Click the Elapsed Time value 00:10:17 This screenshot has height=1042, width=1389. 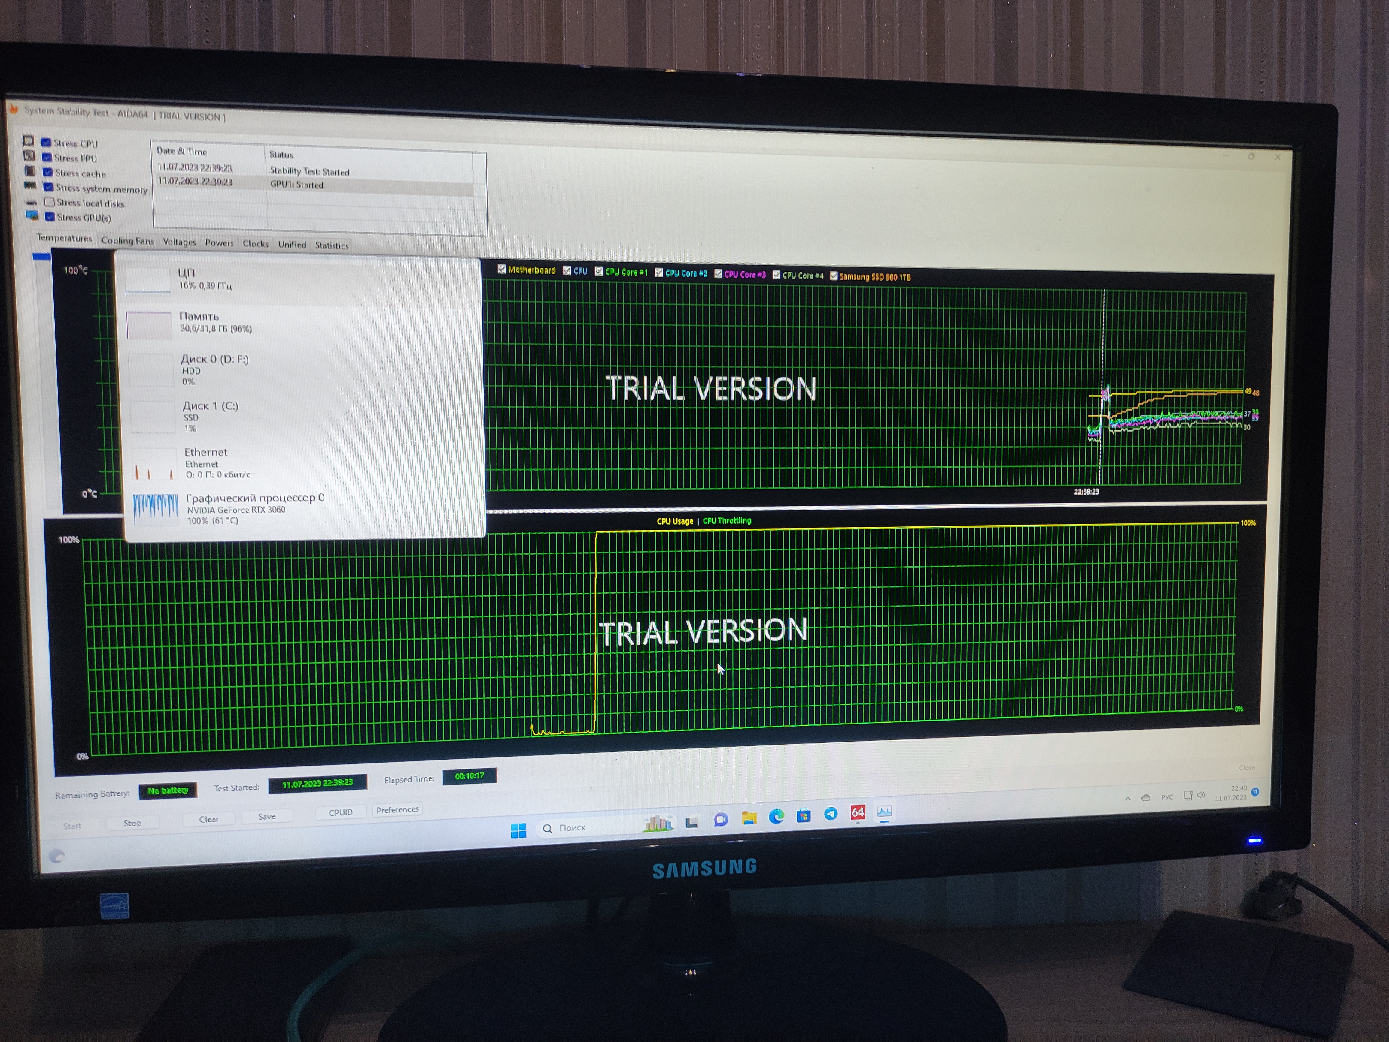[469, 776]
